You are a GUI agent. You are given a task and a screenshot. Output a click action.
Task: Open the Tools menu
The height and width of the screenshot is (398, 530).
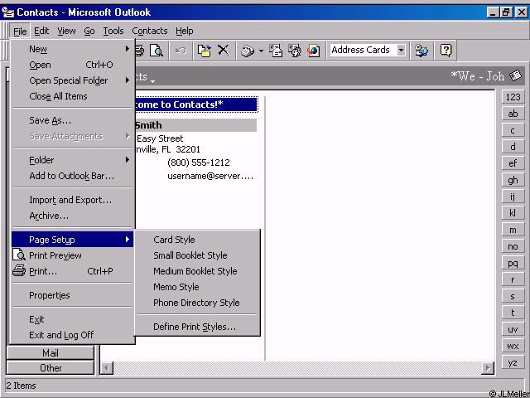pos(113,32)
